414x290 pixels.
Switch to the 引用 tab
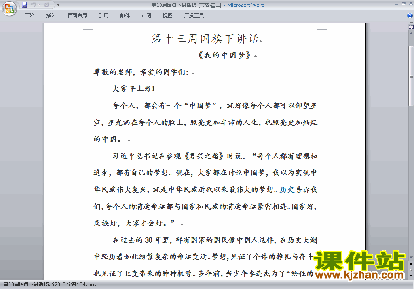tap(103, 16)
